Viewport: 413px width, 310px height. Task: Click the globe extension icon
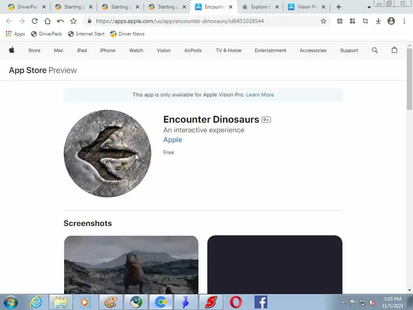(340, 21)
